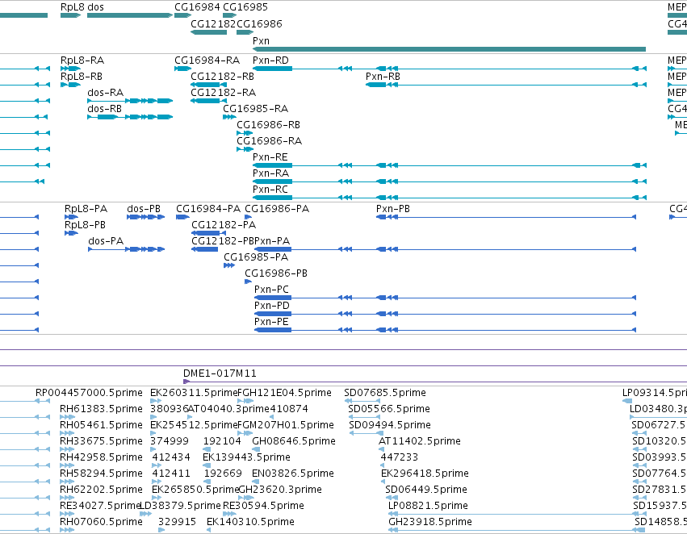Click EST label RP004457000.5prime
This screenshot has height=534, width=687.
[x=90, y=393]
